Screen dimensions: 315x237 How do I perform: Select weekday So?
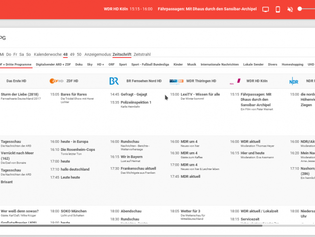(28, 54)
